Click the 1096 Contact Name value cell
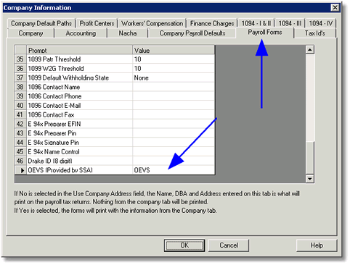Viewport: 350px width, 265px height. click(174, 87)
